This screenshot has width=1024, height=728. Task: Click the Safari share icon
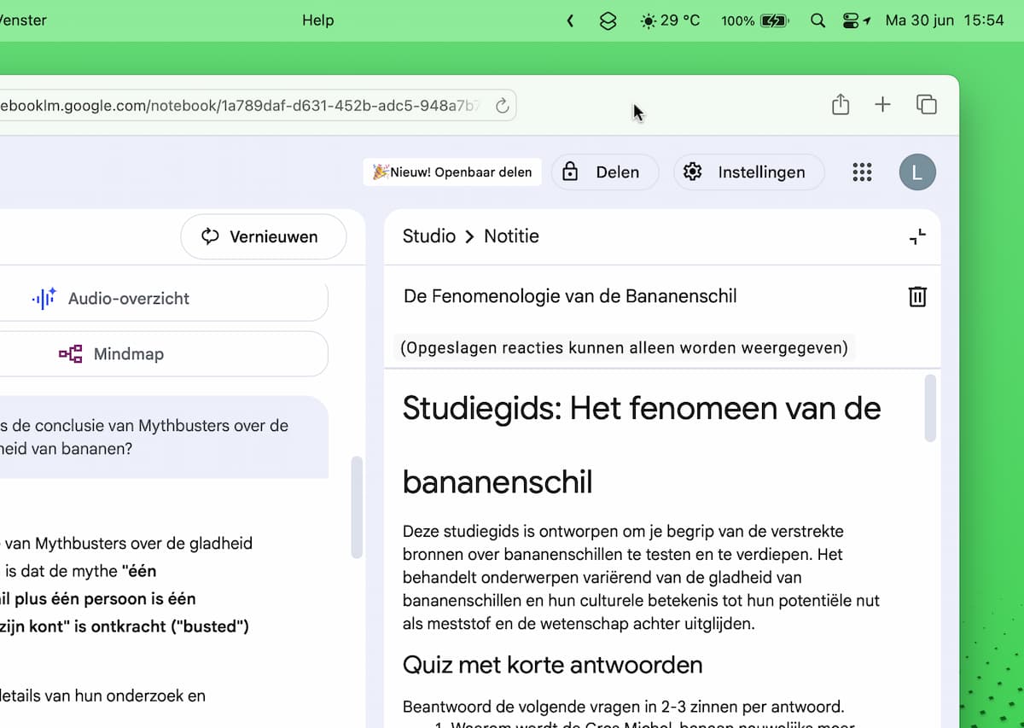click(841, 105)
